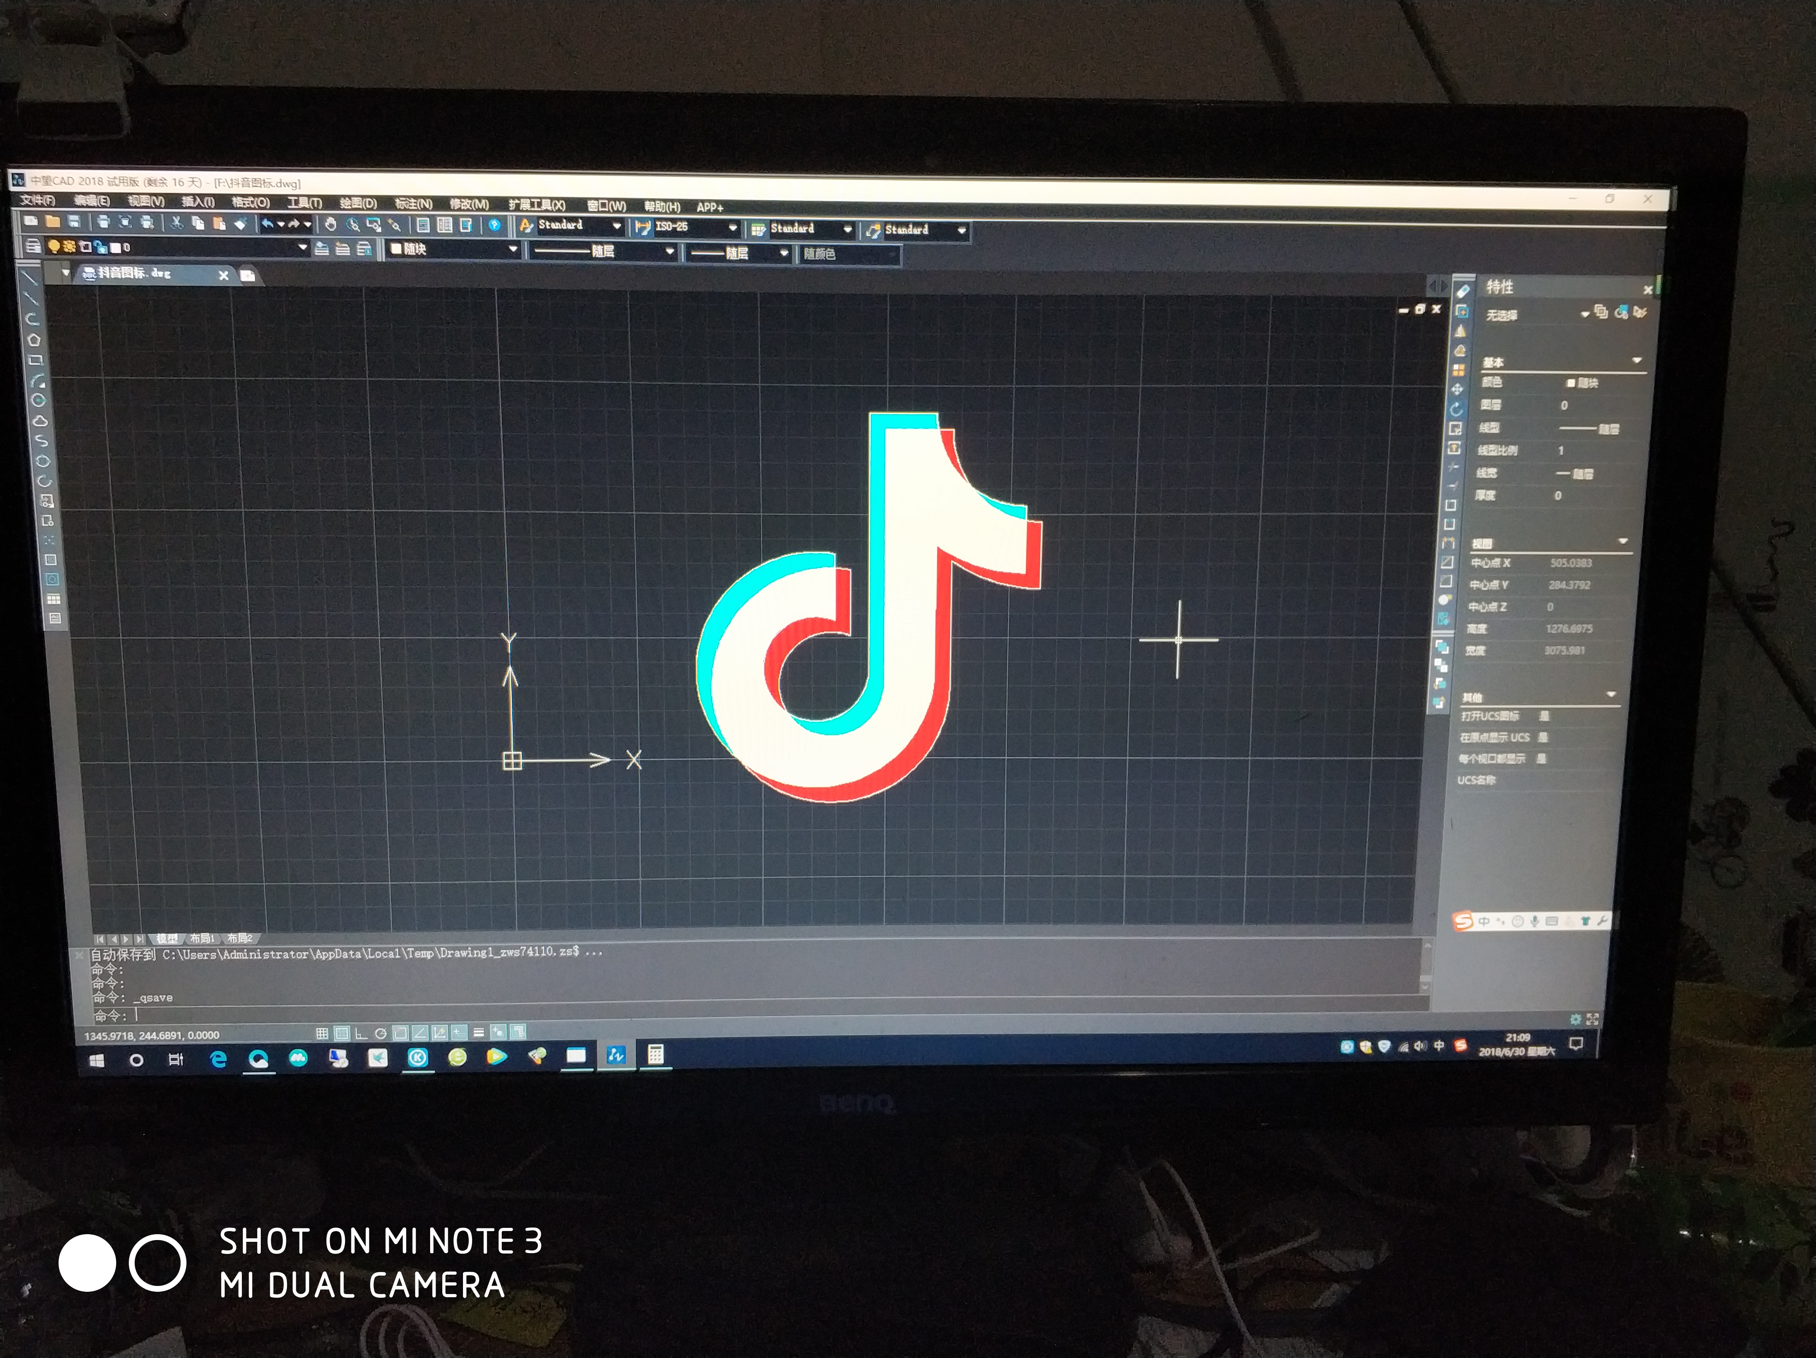
Task: Open the 绘图(D) menu
Action: [x=358, y=203]
